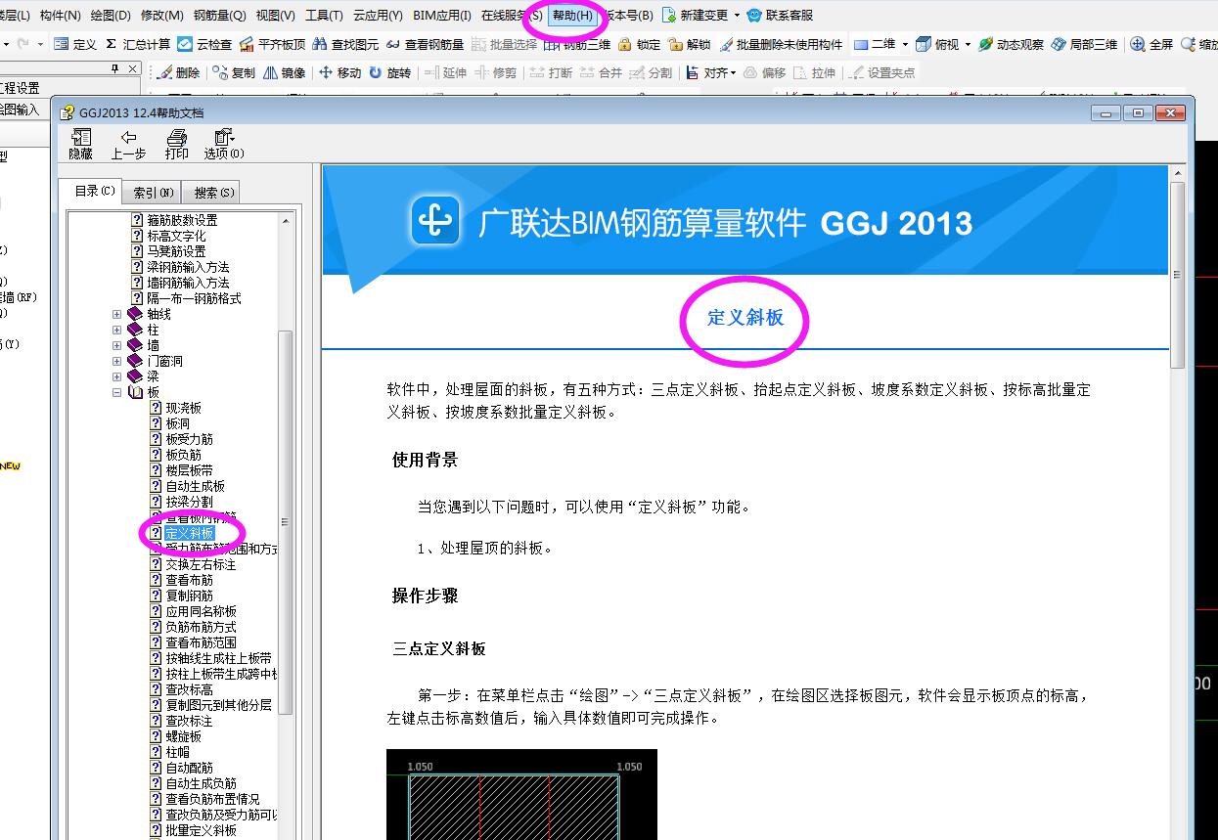Open 构件(N) menu
1218x840 pixels.
coord(60,16)
